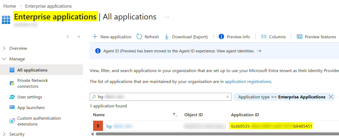The height and width of the screenshot is (138, 339).
Task: Open App launchers in sidebar
Action: pos(31,108)
